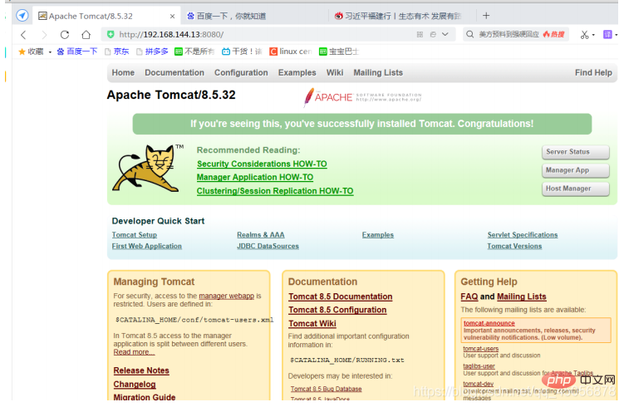Close the Apache Tomcat tab
This screenshot has width=624, height=407.
coord(172,17)
